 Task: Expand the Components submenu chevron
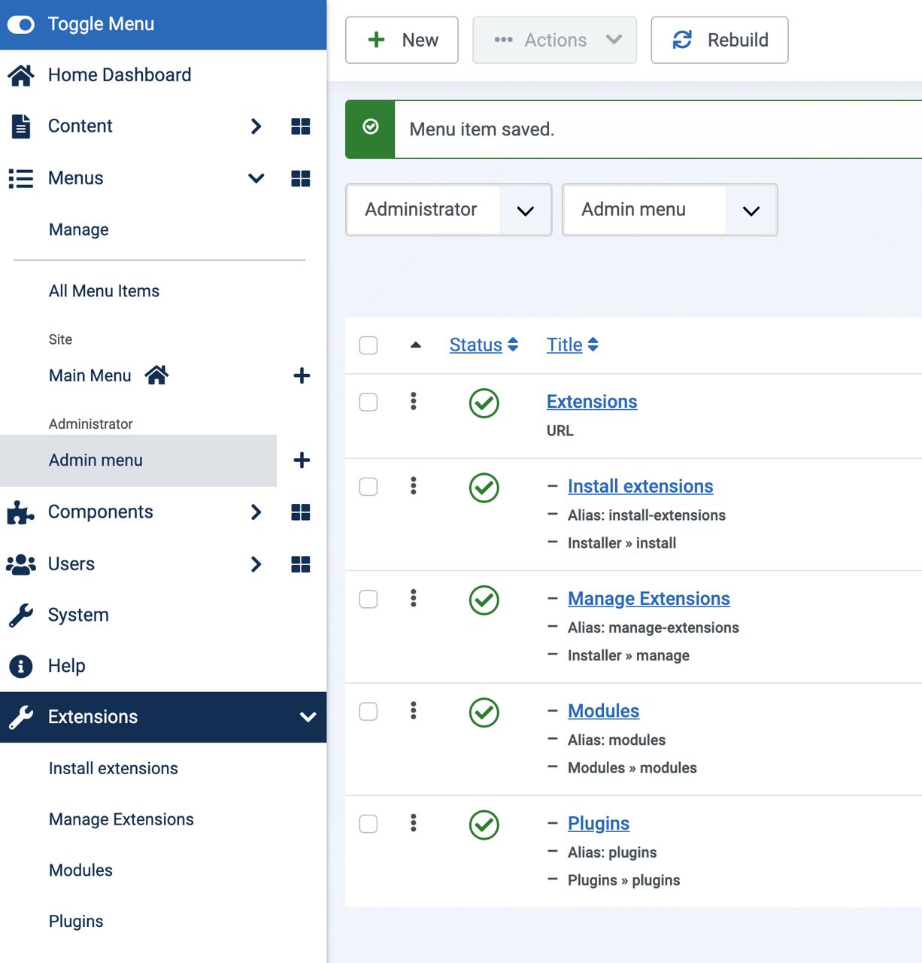(x=256, y=512)
